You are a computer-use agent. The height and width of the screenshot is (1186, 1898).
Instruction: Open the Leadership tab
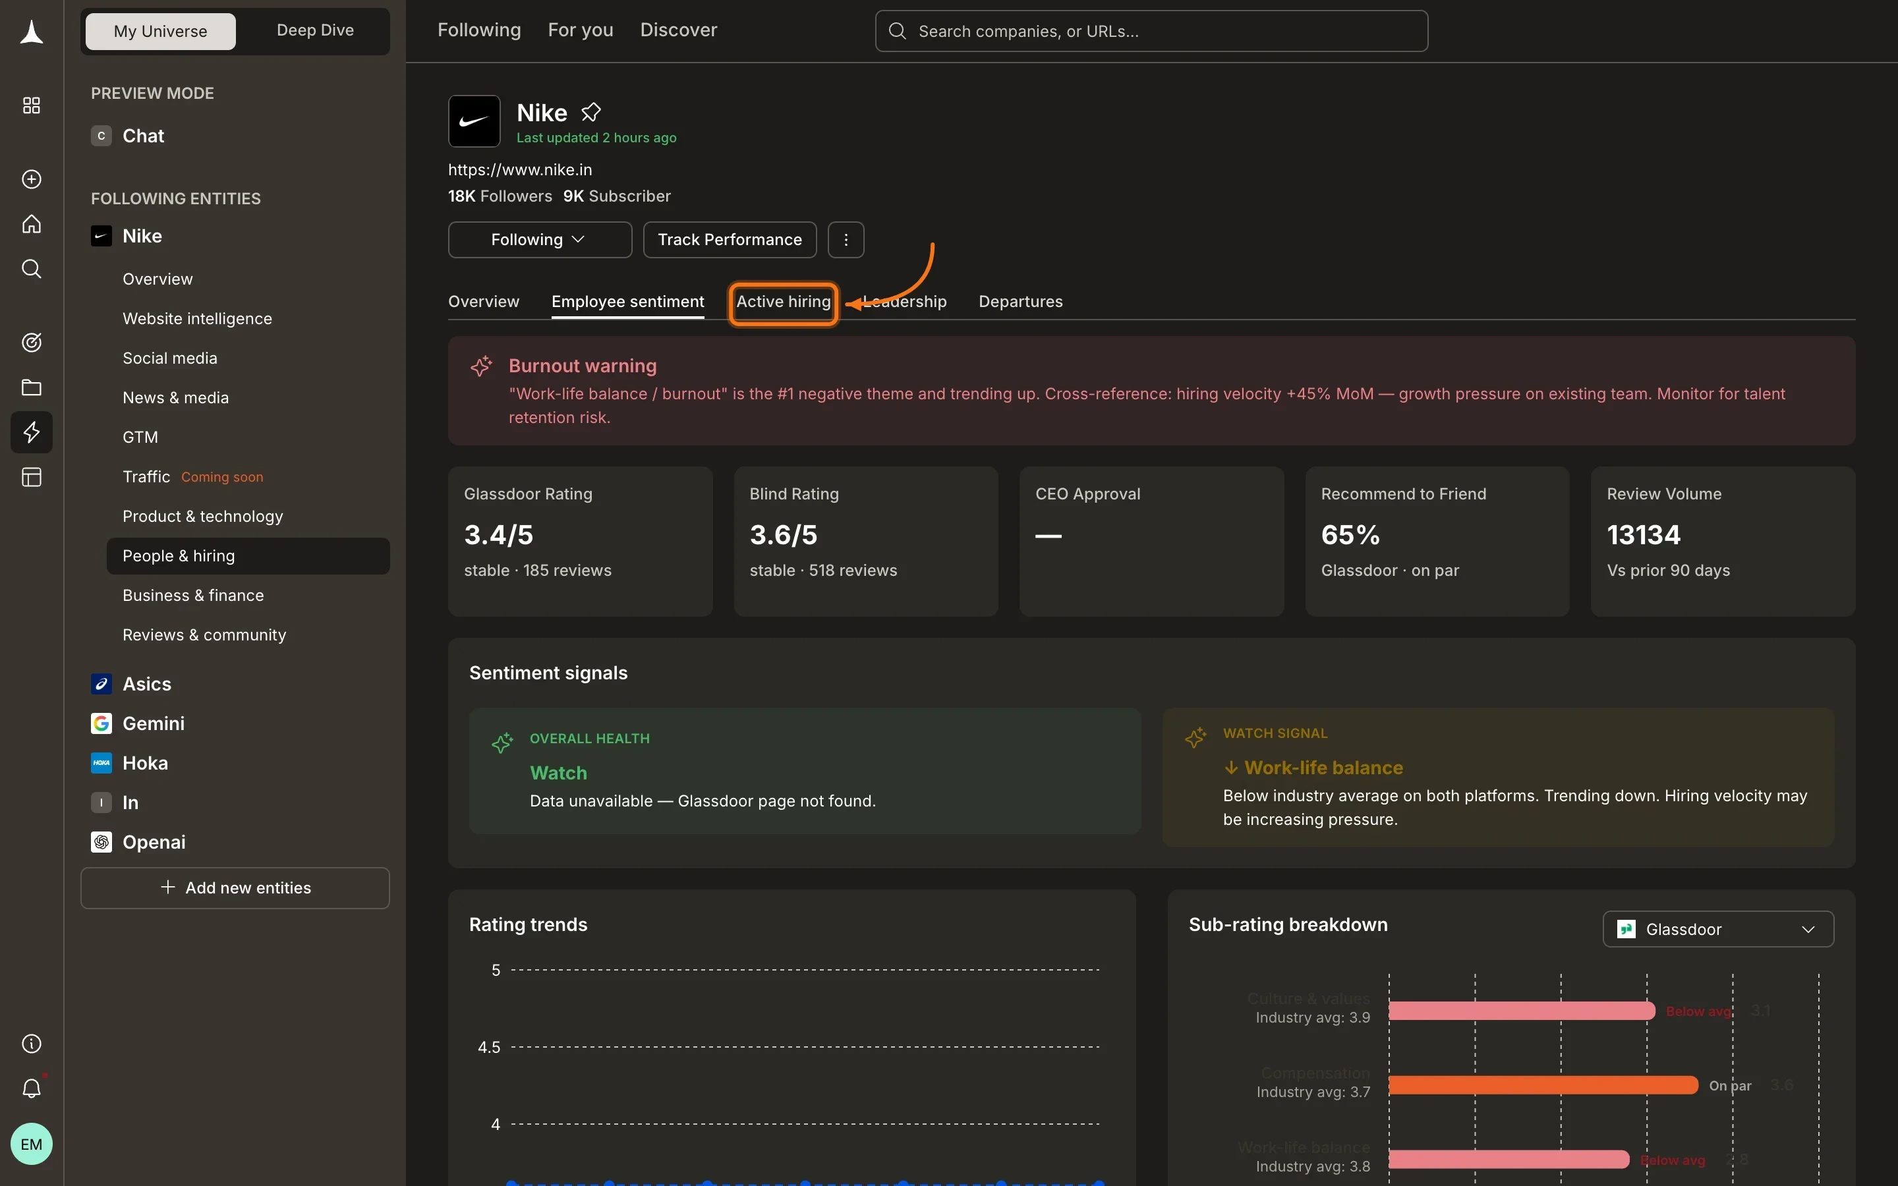point(905,301)
